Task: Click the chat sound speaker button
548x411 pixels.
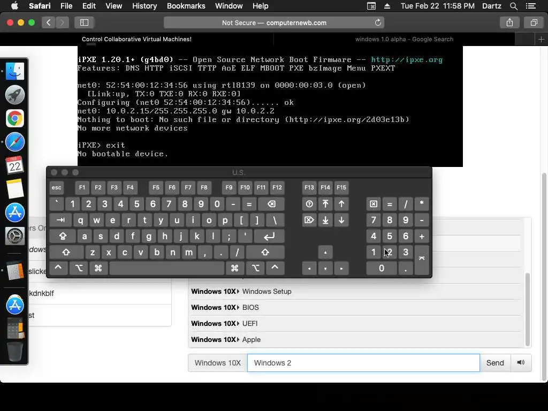Action: point(521,363)
